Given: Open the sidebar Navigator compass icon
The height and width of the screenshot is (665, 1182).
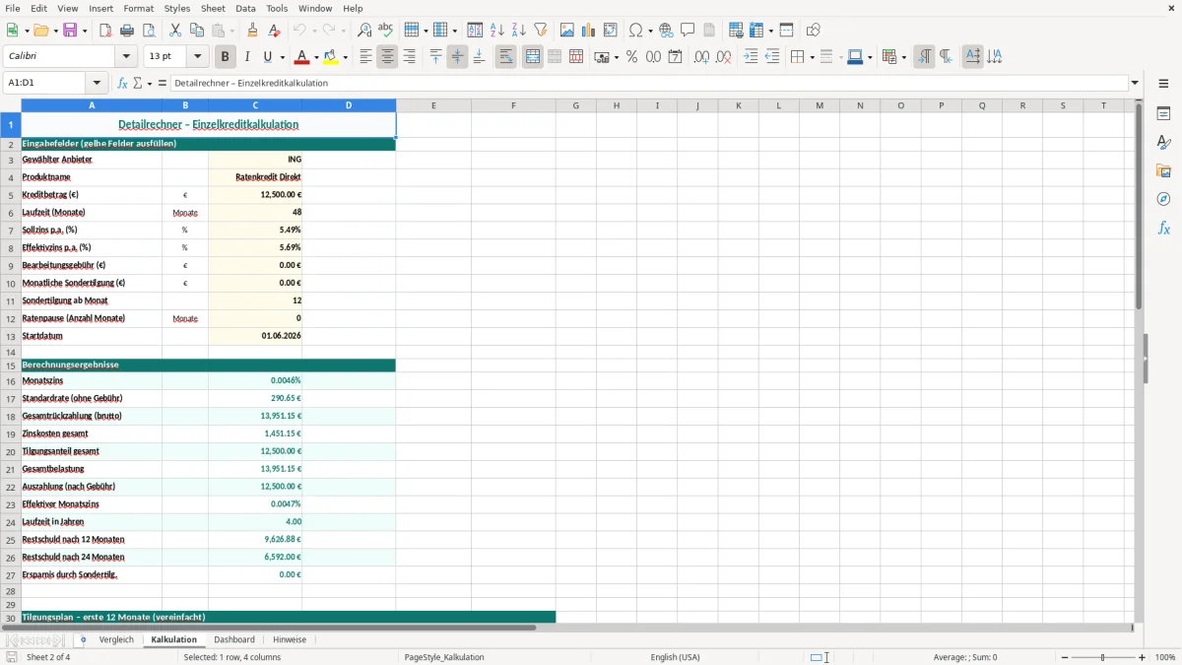Looking at the screenshot, I should [1163, 199].
